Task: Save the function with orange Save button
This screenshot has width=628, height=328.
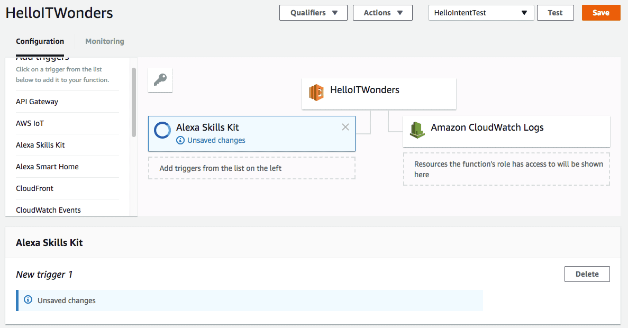Action: click(600, 13)
